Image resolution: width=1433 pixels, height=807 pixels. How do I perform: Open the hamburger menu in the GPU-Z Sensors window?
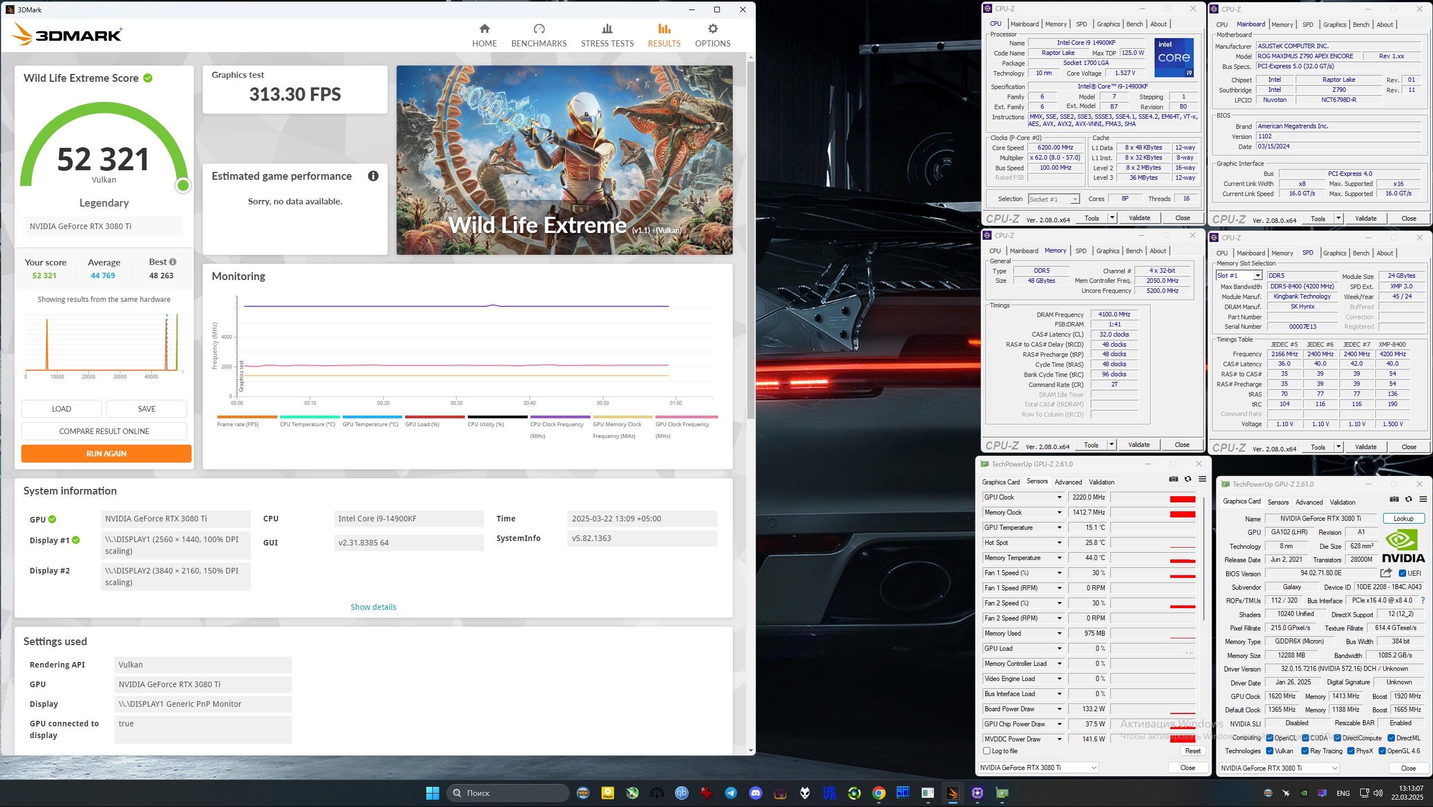(1202, 479)
